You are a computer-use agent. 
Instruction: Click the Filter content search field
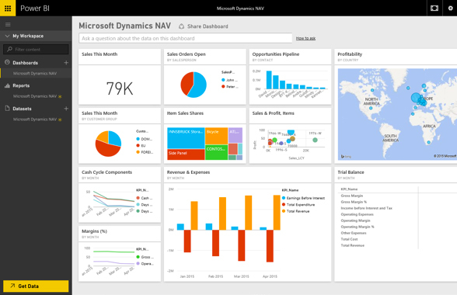pyautogui.click(x=36, y=49)
